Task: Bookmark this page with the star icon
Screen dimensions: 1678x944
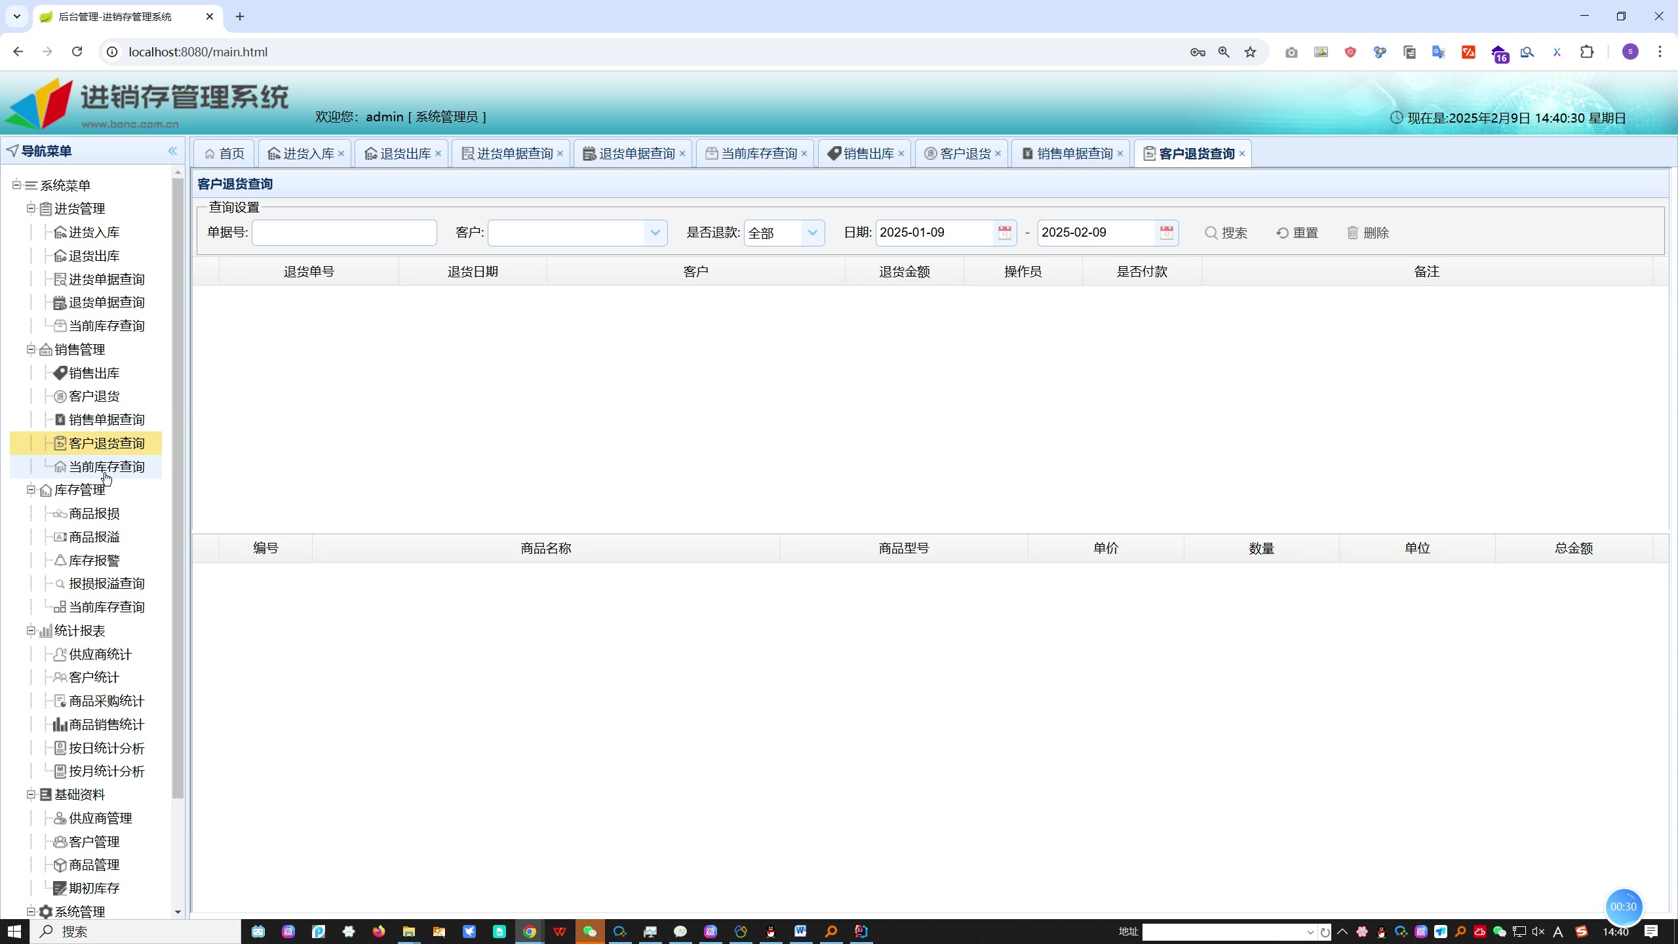Action: (x=1251, y=52)
